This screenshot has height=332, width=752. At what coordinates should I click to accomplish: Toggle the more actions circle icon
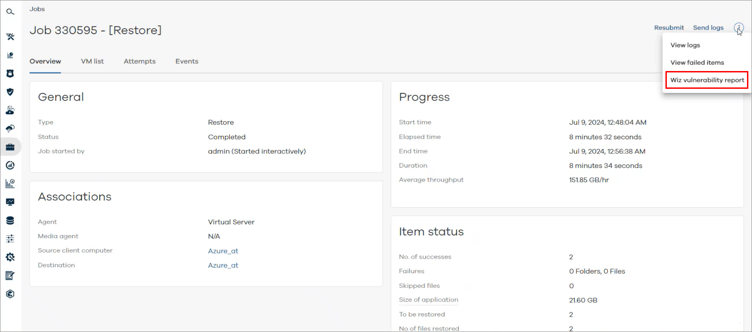click(x=738, y=28)
